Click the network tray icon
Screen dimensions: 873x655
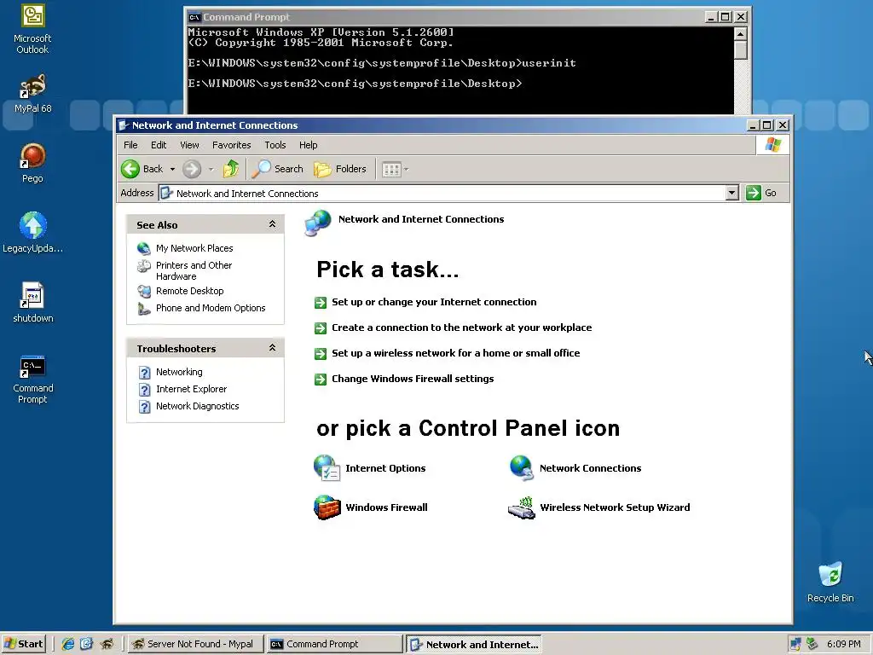(795, 644)
